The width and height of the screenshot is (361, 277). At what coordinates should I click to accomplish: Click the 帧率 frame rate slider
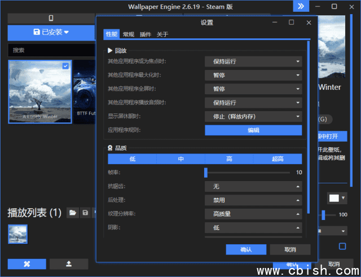(248, 173)
